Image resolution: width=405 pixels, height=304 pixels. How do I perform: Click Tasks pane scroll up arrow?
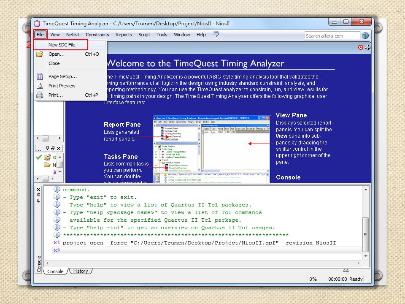[x=60, y=157]
